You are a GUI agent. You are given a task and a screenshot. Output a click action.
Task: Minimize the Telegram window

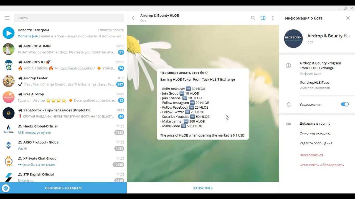[339, 8]
